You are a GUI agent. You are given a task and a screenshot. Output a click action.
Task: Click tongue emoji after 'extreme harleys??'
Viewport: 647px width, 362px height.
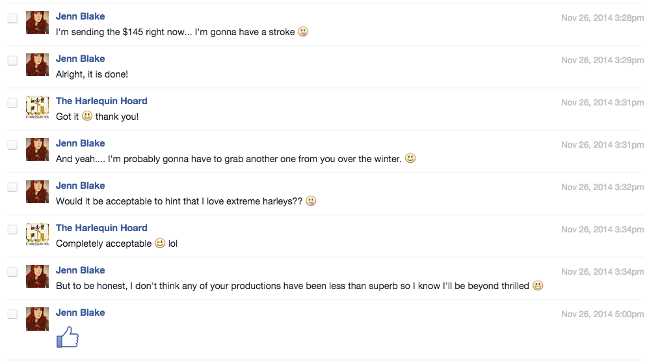[311, 201]
